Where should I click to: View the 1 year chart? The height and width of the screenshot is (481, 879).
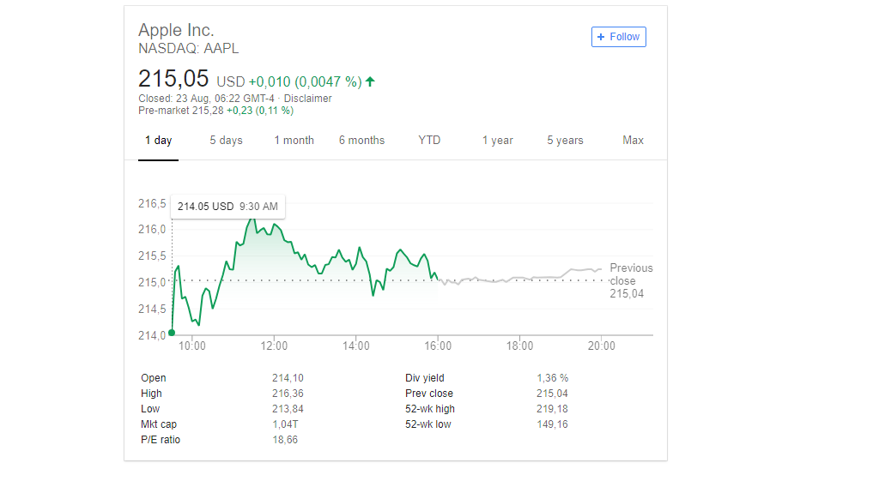point(497,141)
